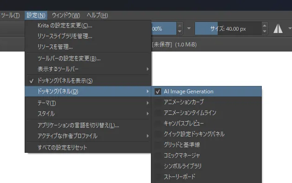Viewport: 292px width, 183px height.
Task: Enable アニメーションカーブ docker
Action: pyautogui.click(x=206, y=102)
